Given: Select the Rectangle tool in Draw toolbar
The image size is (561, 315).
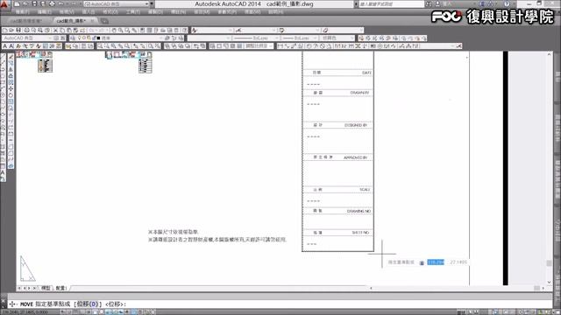Looking at the screenshot, I should 4,81.
